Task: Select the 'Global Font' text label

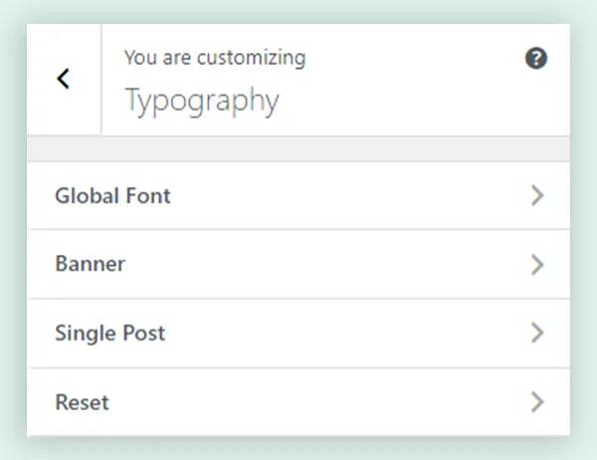Action: (x=112, y=196)
